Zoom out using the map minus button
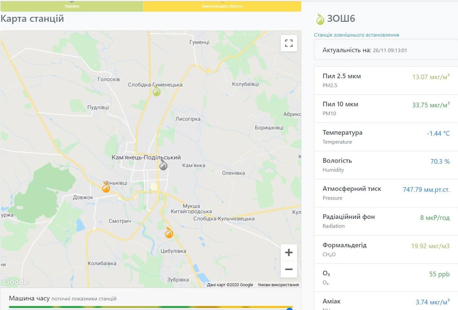The image size is (458, 310). pyautogui.click(x=289, y=269)
